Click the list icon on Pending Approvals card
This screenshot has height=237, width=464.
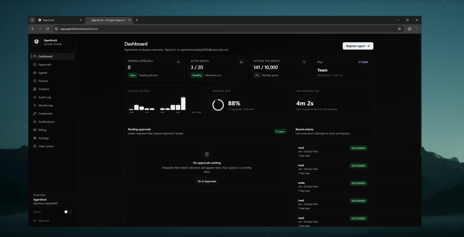pos(178,62)
